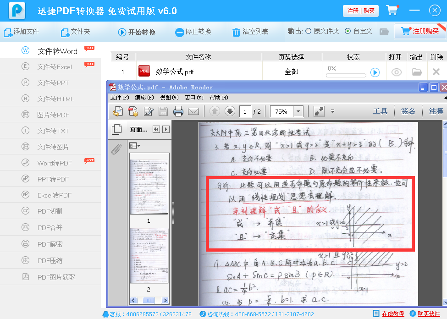This screenshot has width=447, height=319.
Task: Go to previous page with up arrow
Action: pyautogui.click(x=215, y=111)
